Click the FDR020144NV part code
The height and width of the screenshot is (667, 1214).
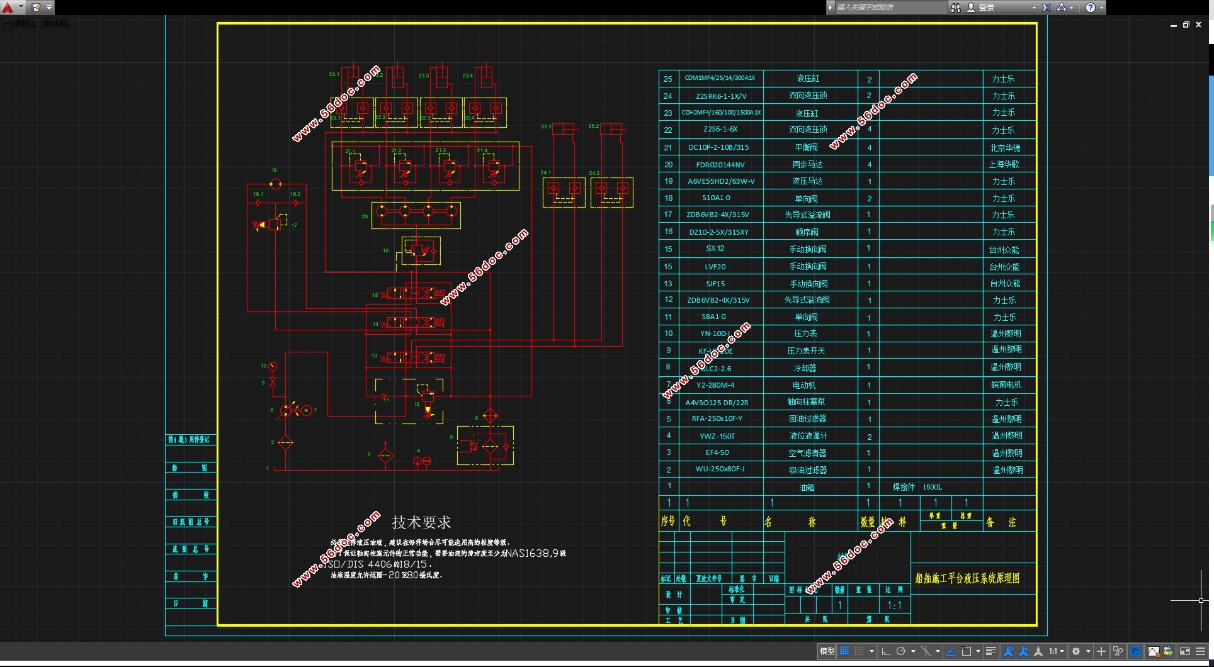[720, 165]
